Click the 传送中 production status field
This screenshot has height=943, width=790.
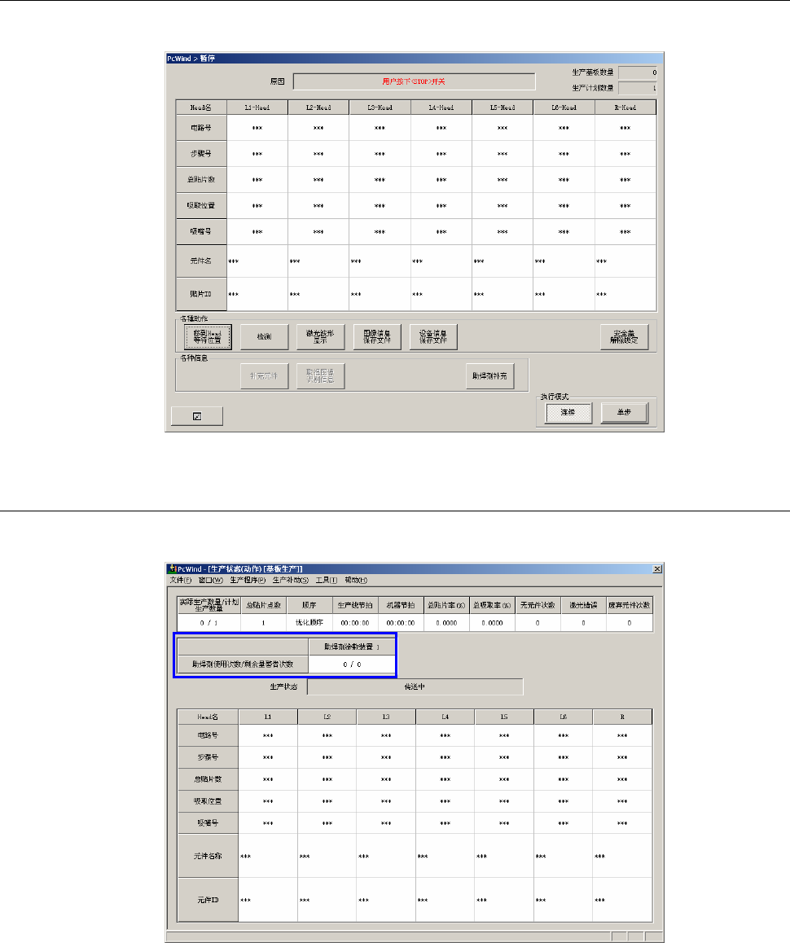(x=415, y=686)
